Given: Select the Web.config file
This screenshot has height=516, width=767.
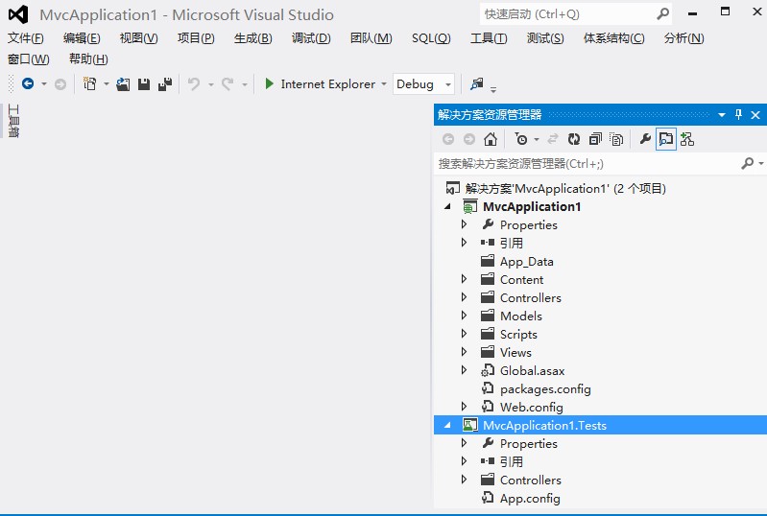Looking at the screenshot, I should (x=531, y=407).
